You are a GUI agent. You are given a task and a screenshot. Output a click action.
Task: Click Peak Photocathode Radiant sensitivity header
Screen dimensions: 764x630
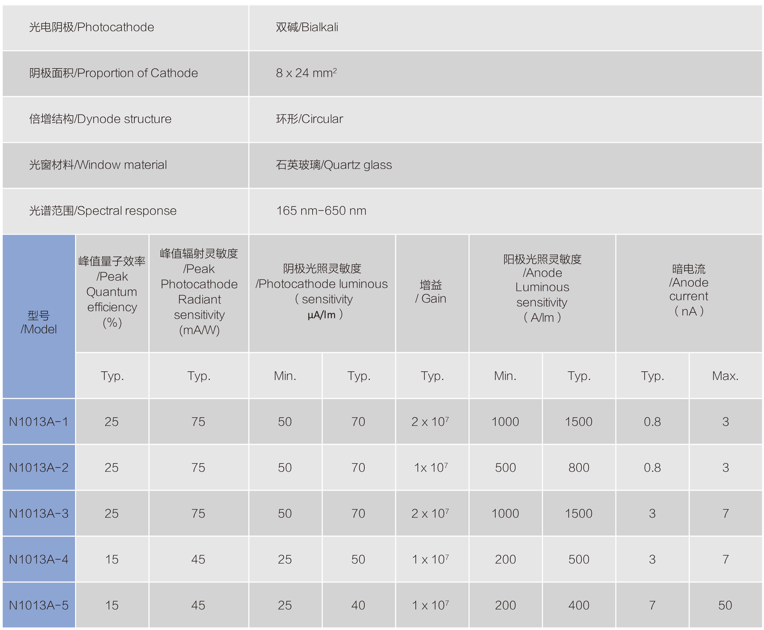[x=198, y=292]
